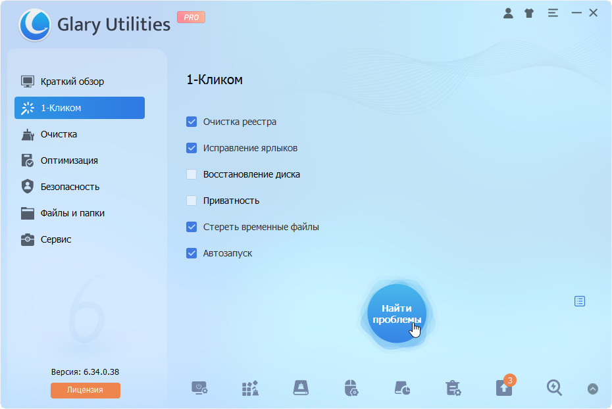Expand the bottom toolbar with chevron arrow

592,389
